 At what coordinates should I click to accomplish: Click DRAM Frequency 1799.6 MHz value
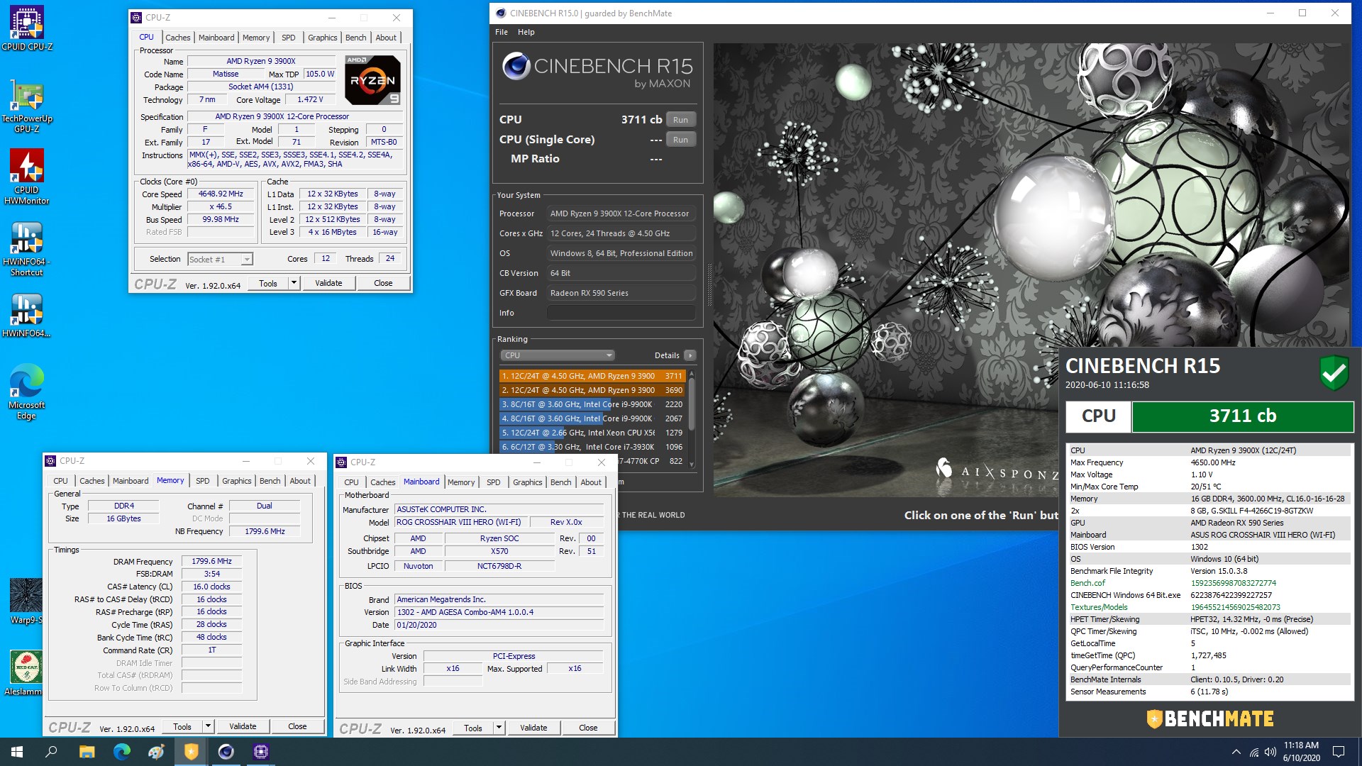pos(211,561)
